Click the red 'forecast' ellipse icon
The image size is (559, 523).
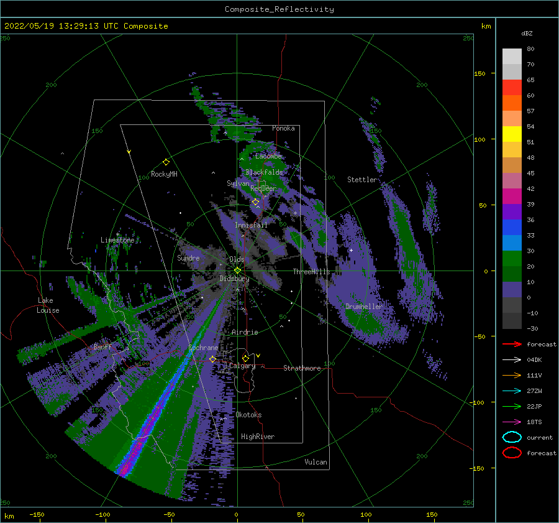512,453
